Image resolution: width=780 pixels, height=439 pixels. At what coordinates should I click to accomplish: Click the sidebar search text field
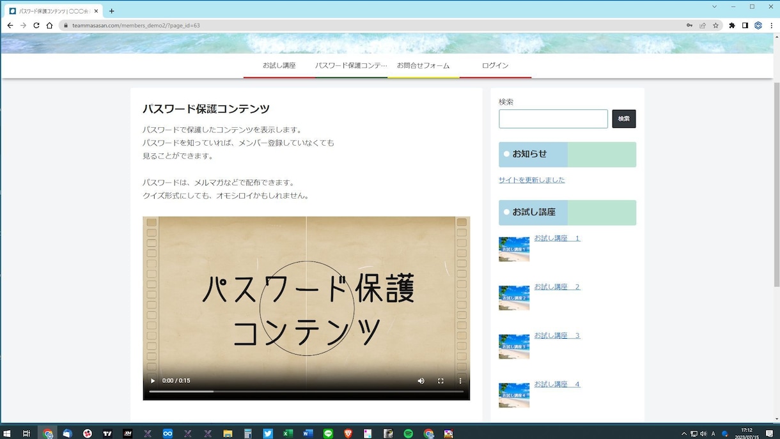(553, 119)
